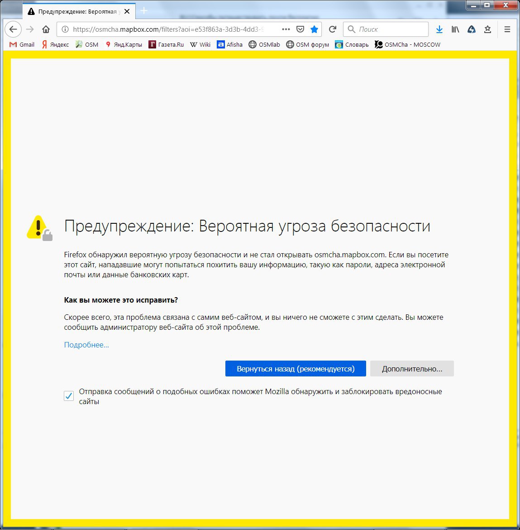Open the Wiki bookmark
The width and height of the screenshot is (520, 530).
200,44
